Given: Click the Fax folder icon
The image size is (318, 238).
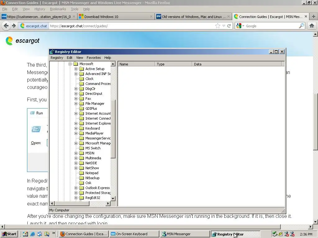Looking at the screenshot, I should click(x=82, y=99).
